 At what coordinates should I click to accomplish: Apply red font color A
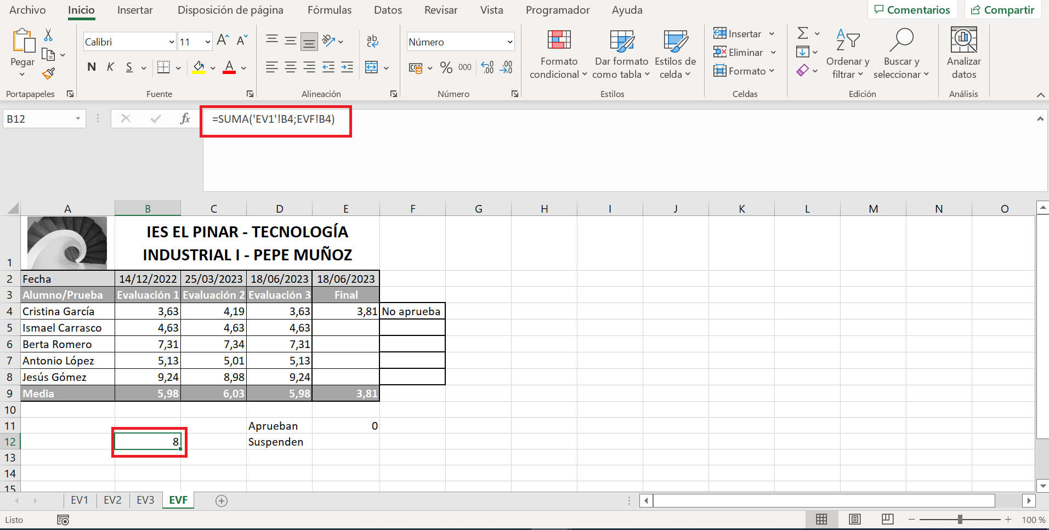click(229, 67)
